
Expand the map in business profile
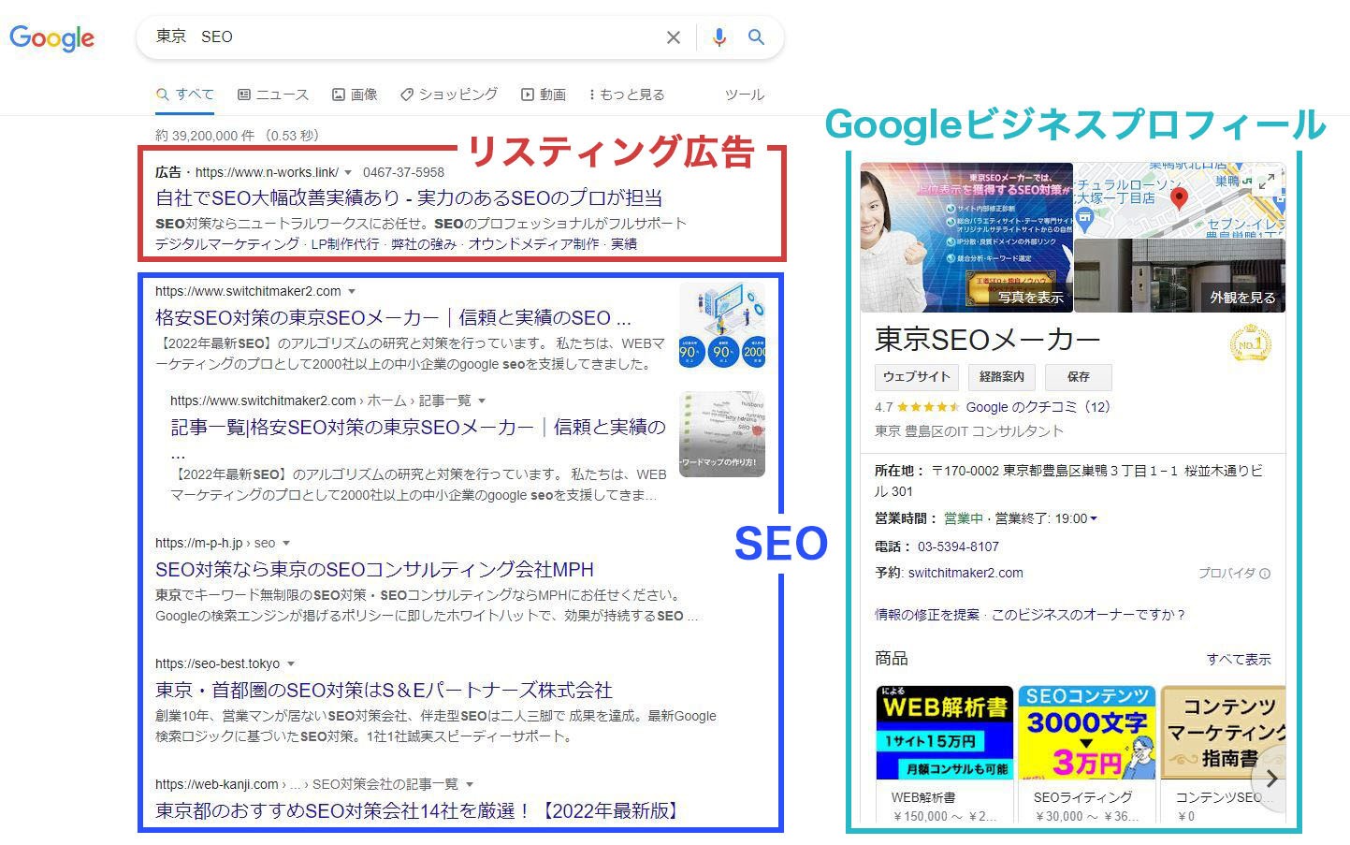point(1266,182)
